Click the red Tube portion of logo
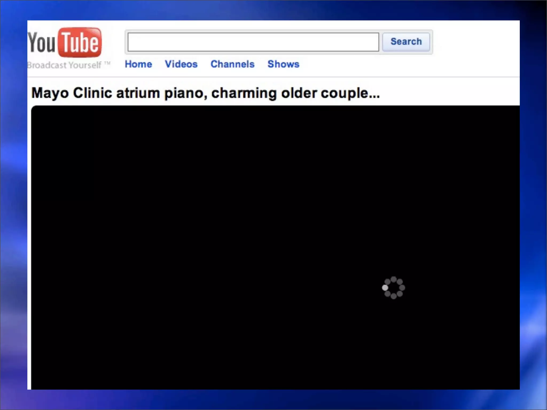Viewport: 547px width, 410px height. (x=80, y=43)
